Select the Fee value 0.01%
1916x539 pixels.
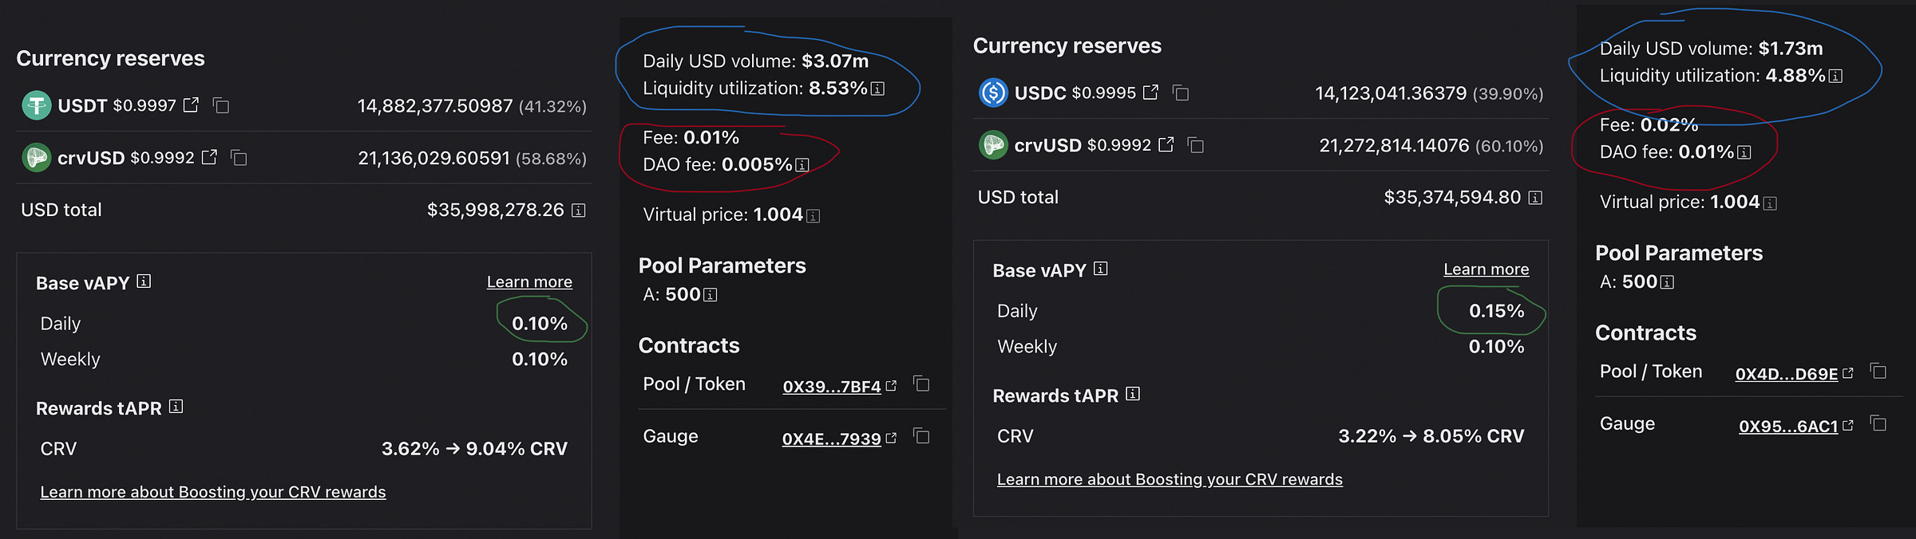point(711,137)
